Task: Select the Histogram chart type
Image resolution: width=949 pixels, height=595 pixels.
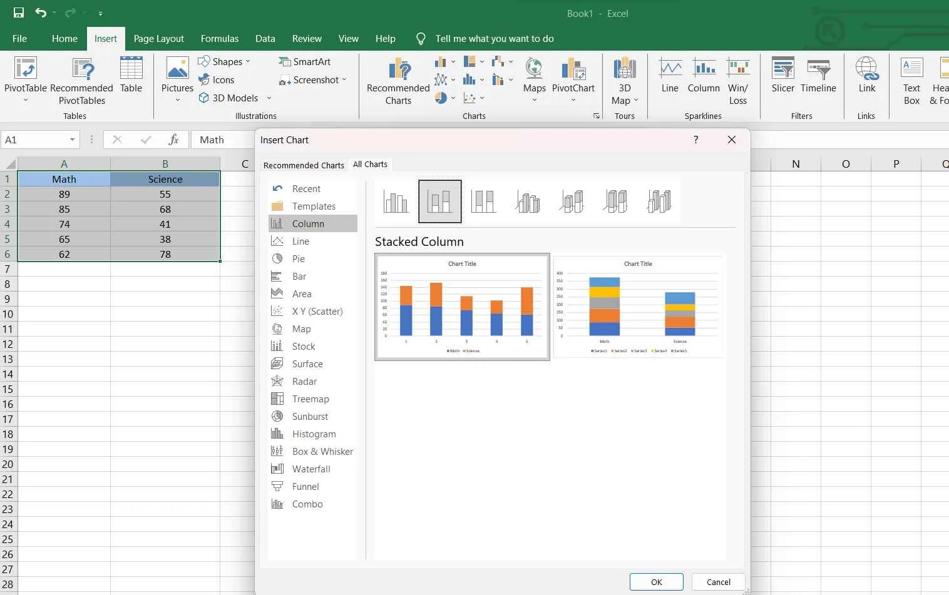Action: coord(314,434)
